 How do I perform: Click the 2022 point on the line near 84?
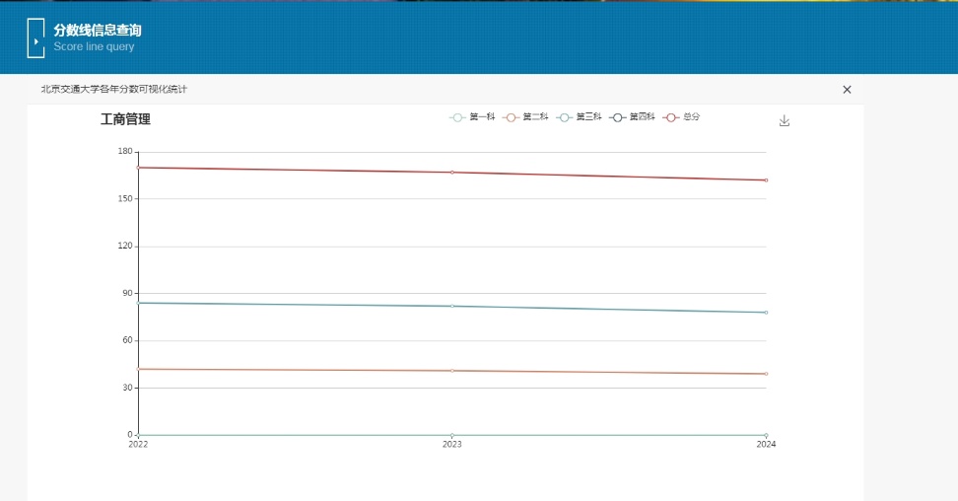(138, 303)
